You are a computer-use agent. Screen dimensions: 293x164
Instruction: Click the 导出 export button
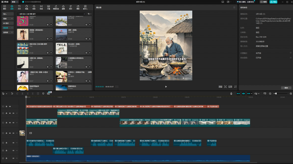[273, 2]
